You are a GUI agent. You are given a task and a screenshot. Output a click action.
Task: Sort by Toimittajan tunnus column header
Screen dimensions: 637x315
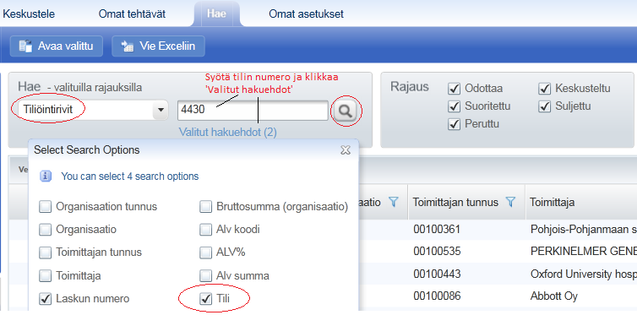click(x=455, y=202)
